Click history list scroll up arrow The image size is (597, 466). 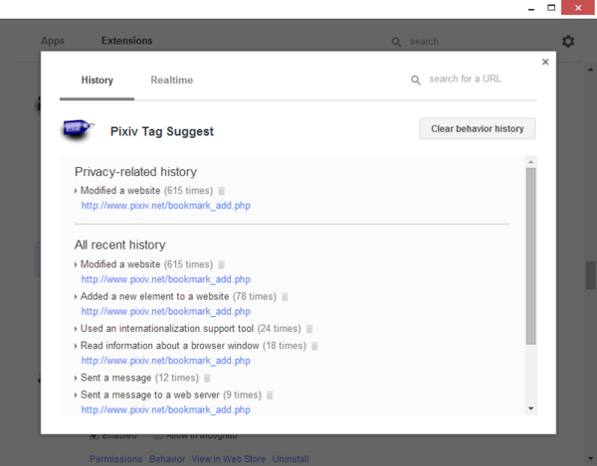coord(530,162)
